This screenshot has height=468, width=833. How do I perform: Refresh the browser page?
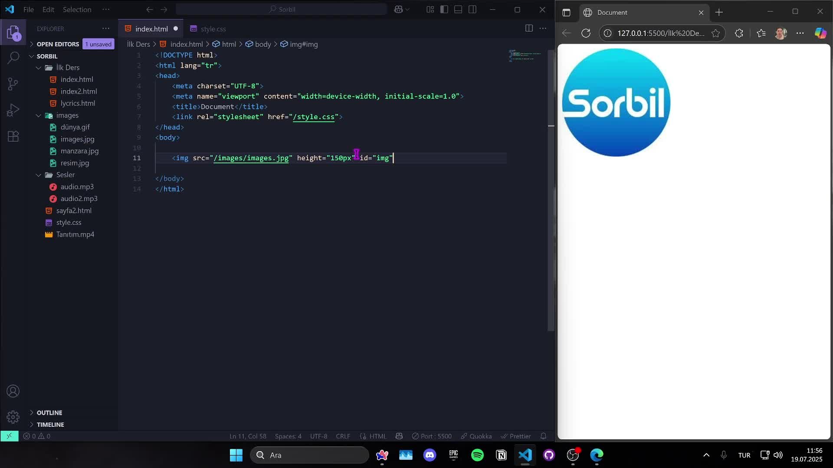click(x=586, y=33)
